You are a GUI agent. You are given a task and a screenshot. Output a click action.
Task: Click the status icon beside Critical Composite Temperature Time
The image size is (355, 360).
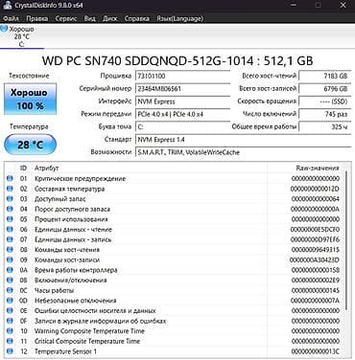10,341
